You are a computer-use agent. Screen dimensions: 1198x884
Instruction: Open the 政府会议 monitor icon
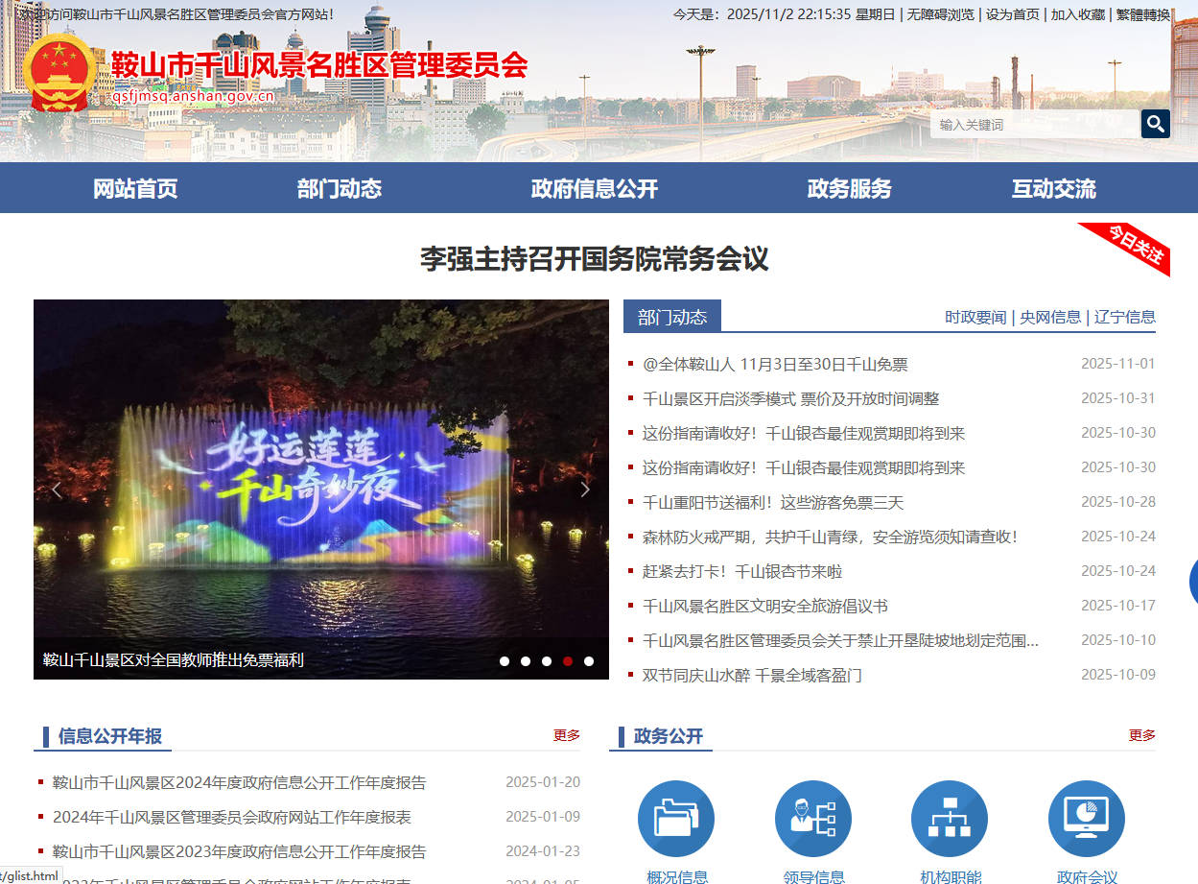pyautogui.click(x=1086, y=819)
